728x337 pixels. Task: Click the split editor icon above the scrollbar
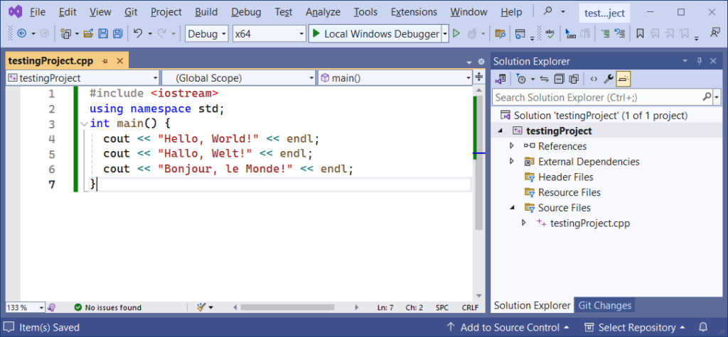pyautogui.click(x=479, y=77)
